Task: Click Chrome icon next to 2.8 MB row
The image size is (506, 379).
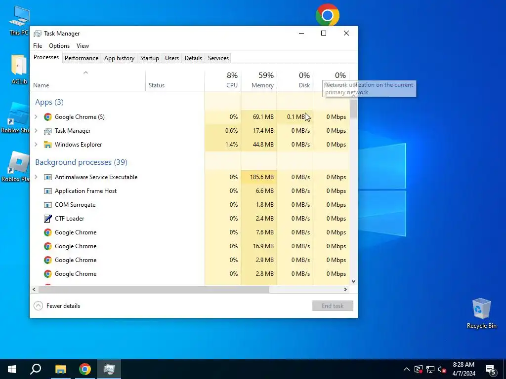Action: [x=48, y=274]
